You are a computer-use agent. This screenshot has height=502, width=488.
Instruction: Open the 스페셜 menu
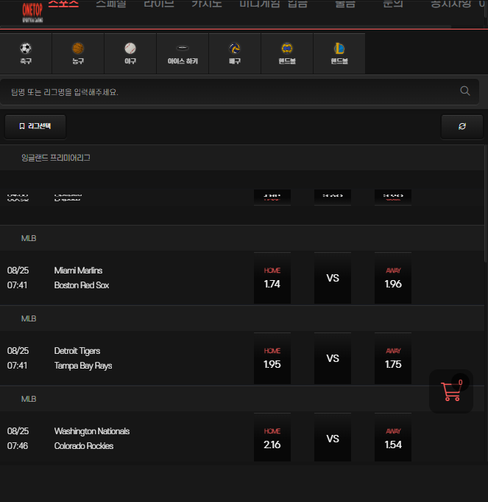pos(111,4)
